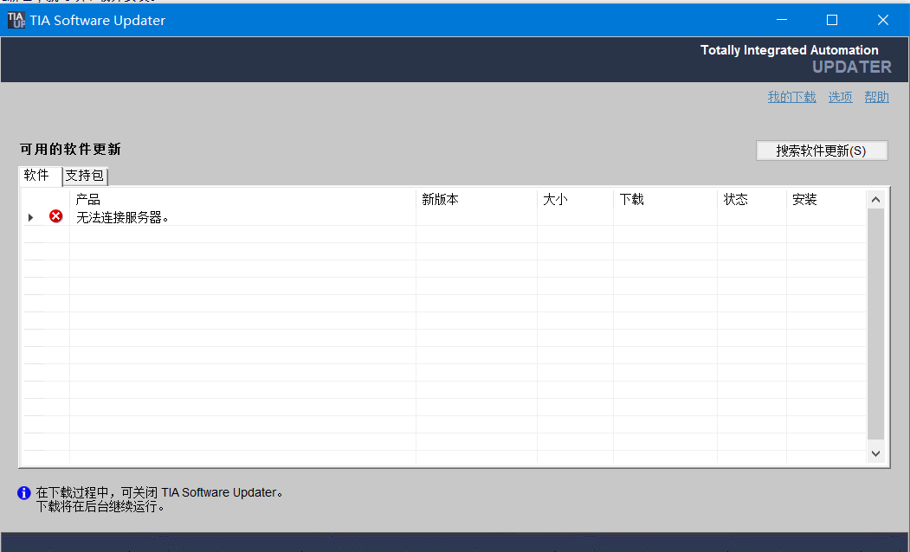
Task: Open the 我的下载 link
Action: coord(791,97)
